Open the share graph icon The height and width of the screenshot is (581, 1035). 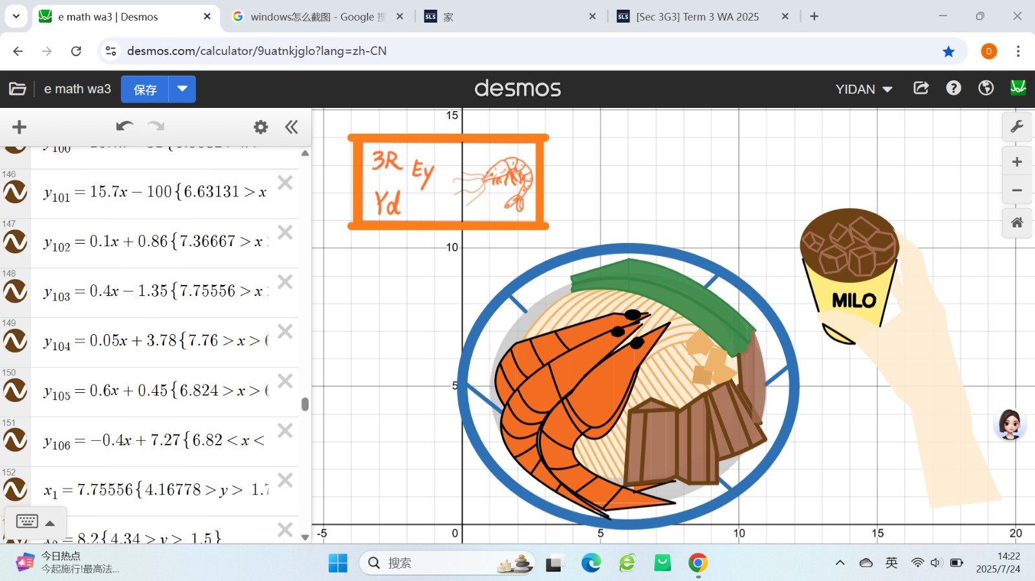pos(921,89)
